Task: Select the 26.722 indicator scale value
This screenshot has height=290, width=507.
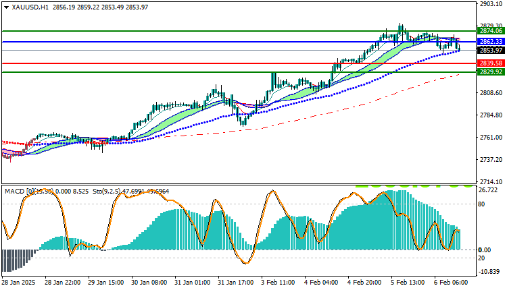Action: (x=488, y=190)
